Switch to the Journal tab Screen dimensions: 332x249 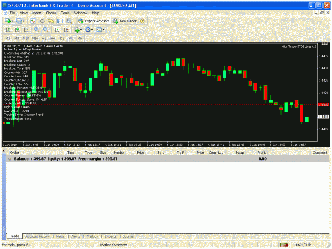tap(129, 236)
